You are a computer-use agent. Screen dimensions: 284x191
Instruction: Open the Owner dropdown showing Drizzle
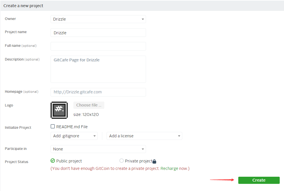click(98, 19)
